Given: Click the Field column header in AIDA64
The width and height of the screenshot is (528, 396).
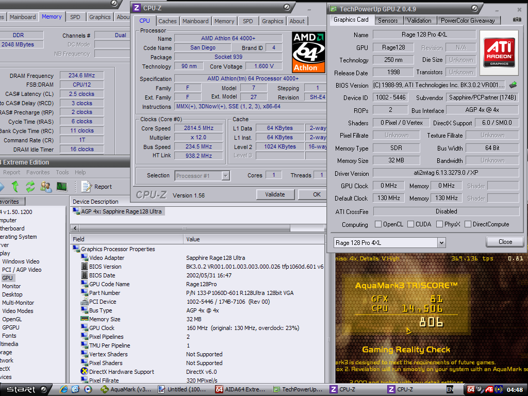Looking at the screenshot, I should (x=127, y=239).
